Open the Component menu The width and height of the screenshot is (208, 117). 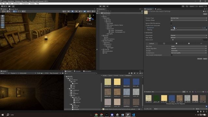(25, 4)
